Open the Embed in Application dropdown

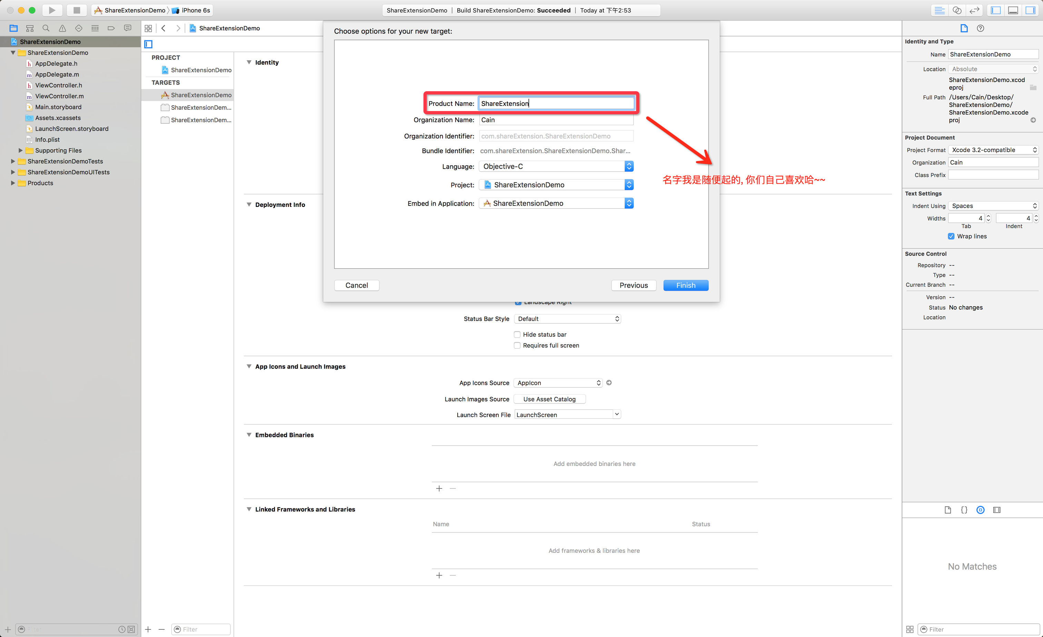pos(556,203)
